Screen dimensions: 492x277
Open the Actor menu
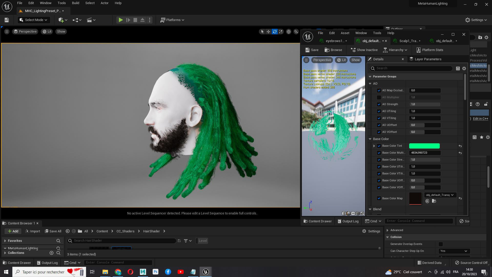click(105, 3)
